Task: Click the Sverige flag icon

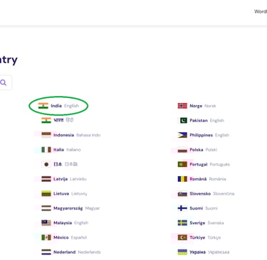Action: click(x=182, y=222)
